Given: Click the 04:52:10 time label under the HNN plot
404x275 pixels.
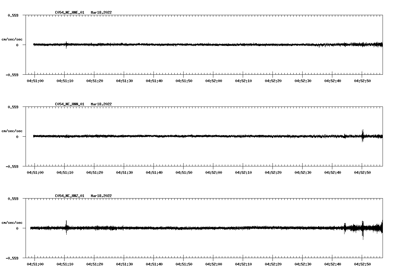Looking at the screenshot, I should (x=243, y=173).
